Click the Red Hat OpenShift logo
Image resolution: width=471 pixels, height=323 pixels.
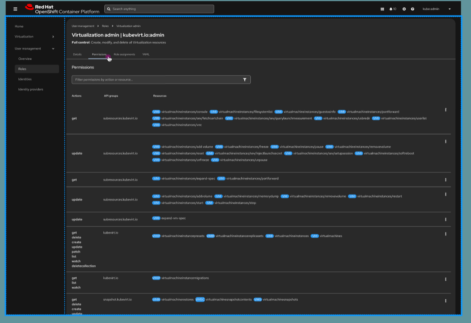62,9
